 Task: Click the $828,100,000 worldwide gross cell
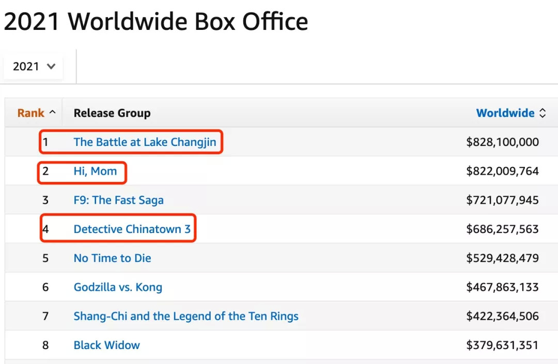tap(502, 142)
